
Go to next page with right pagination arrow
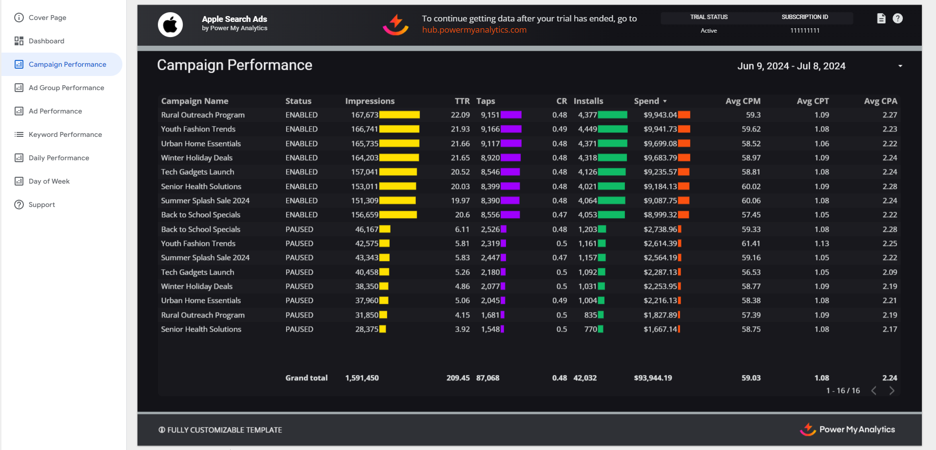click(x=892, y=390)
